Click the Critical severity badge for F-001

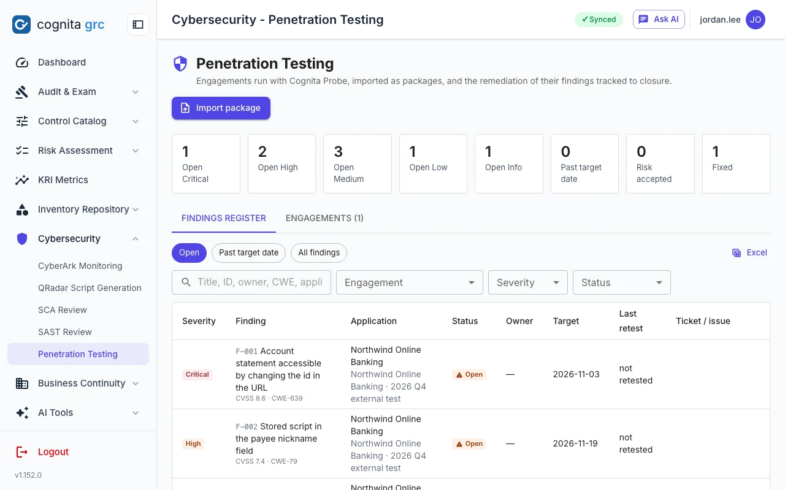point(197,374)
